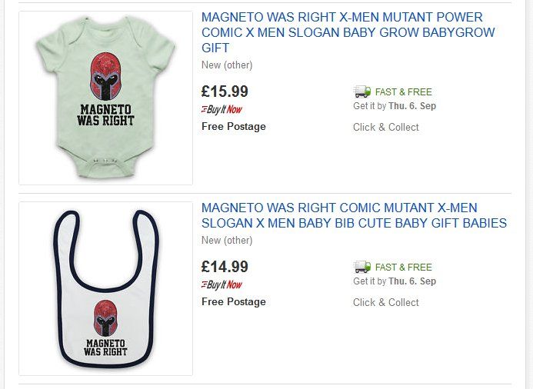533x389 pixels.
Task: Click the £15.99 price
Action: [x=225, y=91]
